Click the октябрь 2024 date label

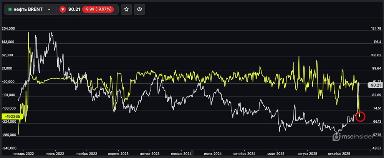click(244, 154)
